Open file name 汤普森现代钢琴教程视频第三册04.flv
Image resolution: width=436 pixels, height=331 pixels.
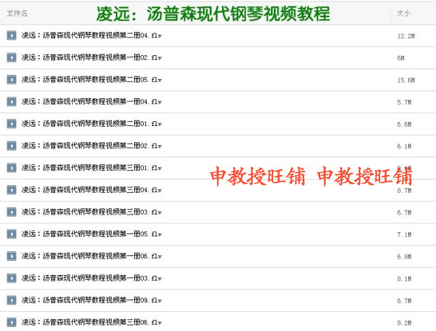point(91,190)
